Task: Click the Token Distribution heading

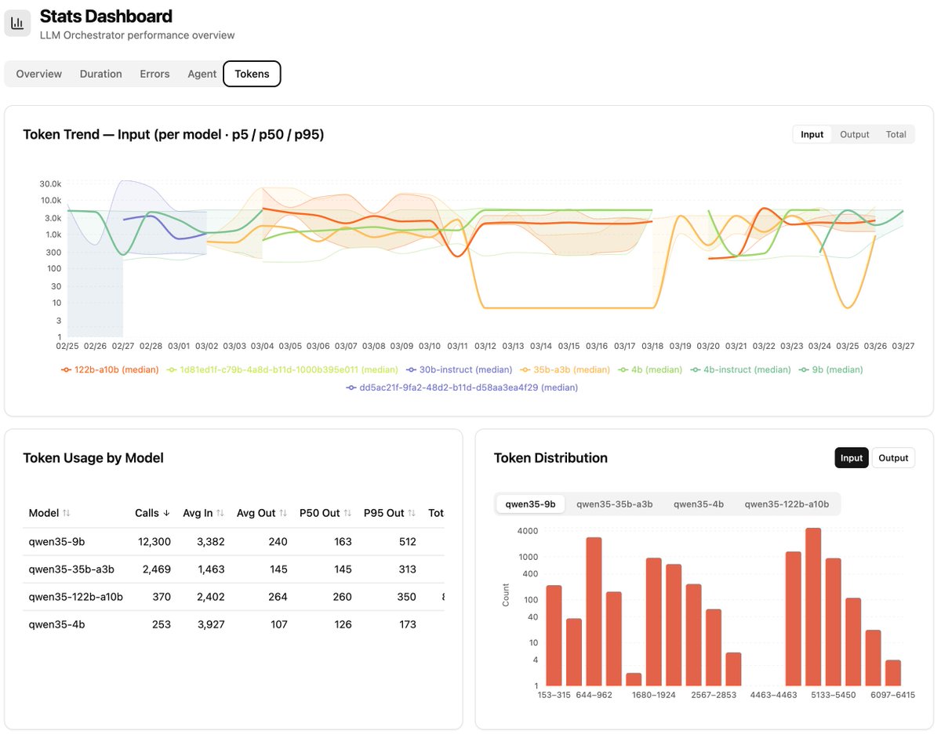Action: [550, 458]
